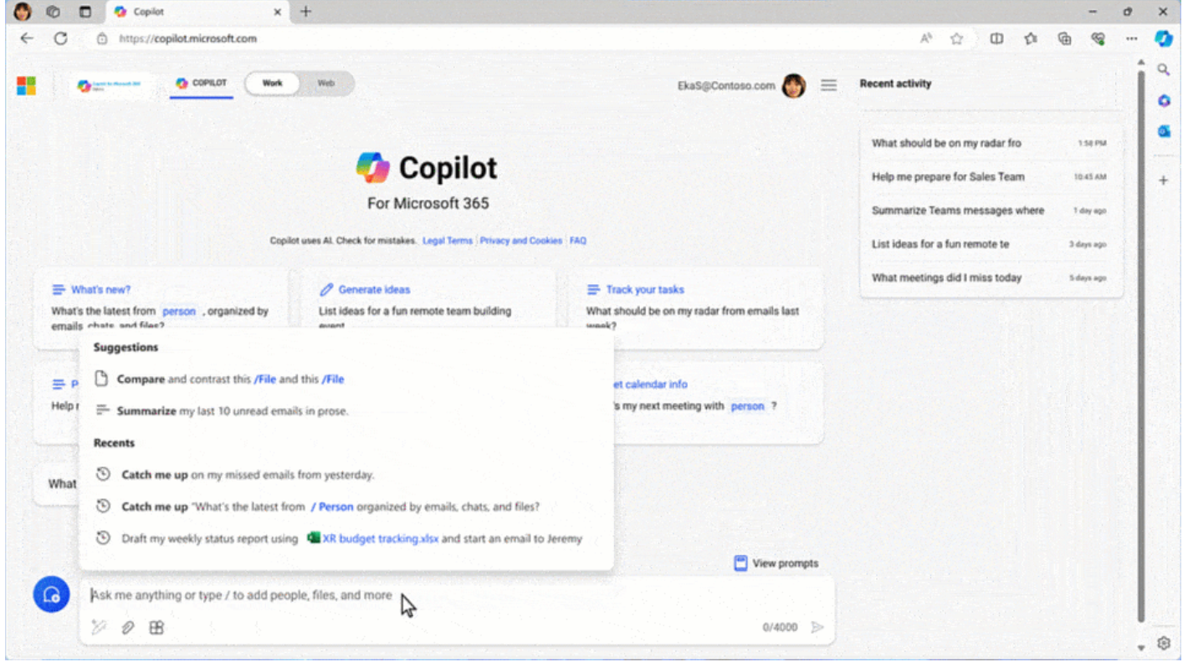Open the hamburger menu next to profile

coord(828,85)
